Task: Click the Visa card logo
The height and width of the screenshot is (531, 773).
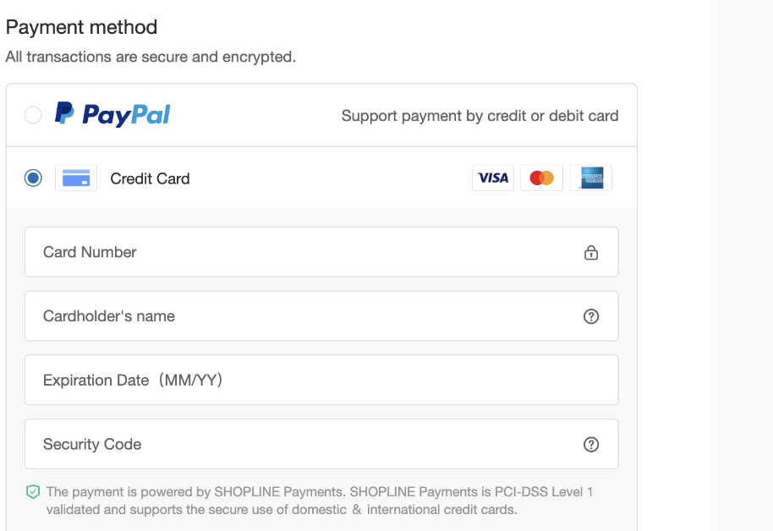Action: pyautogui.click(x=493, y=178)
